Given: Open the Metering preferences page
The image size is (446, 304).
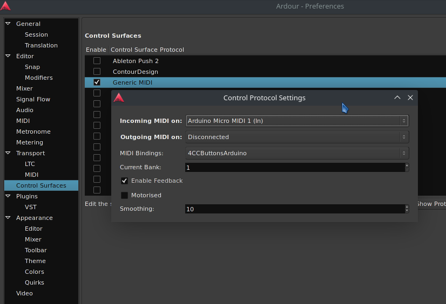Looking at the screenshot, I should pos(29,142).
